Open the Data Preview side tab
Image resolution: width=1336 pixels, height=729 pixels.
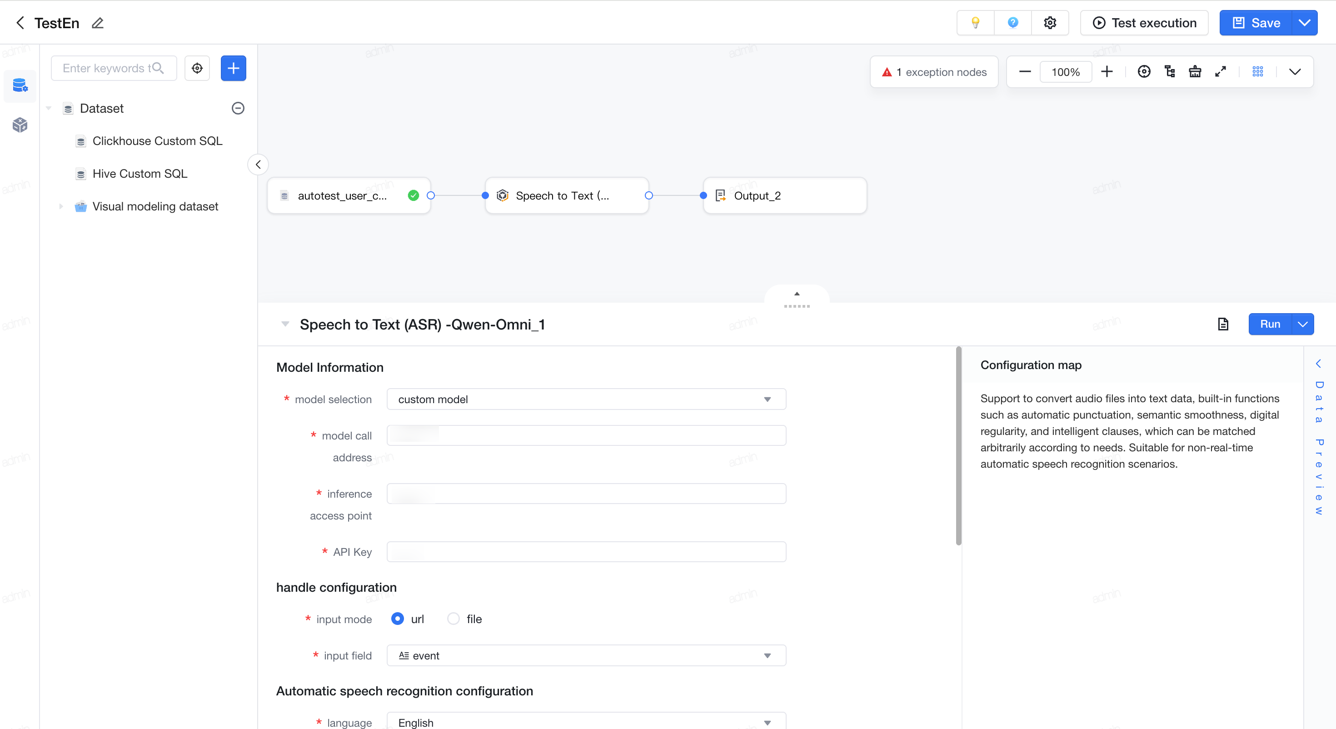click(1319, 437)
